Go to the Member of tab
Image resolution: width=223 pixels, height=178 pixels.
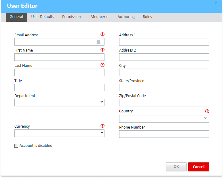[x=100, y=17]
